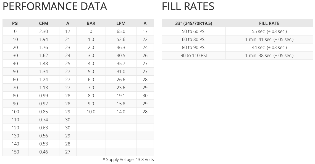Click the 33" (245/70R19.5) table header
This screenshot has width=315, height=164.
(x=194, y=24)
